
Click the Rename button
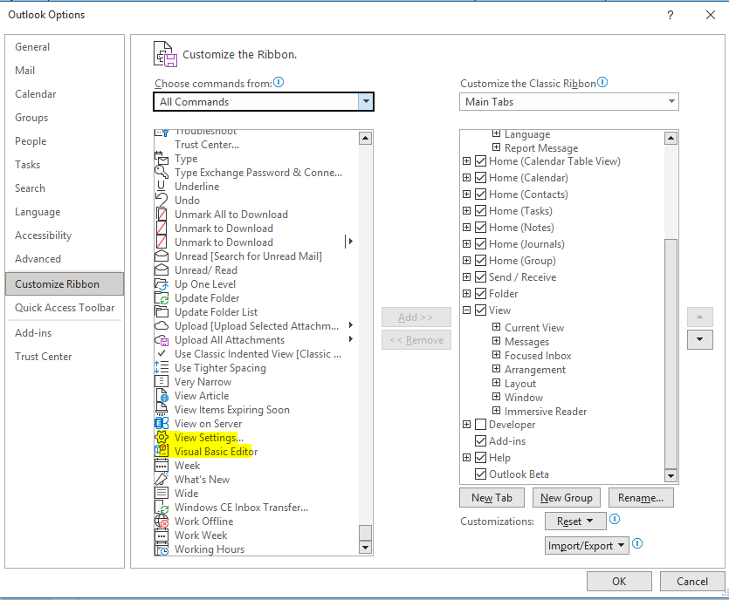pyautogui.click(x=640, y=497)
